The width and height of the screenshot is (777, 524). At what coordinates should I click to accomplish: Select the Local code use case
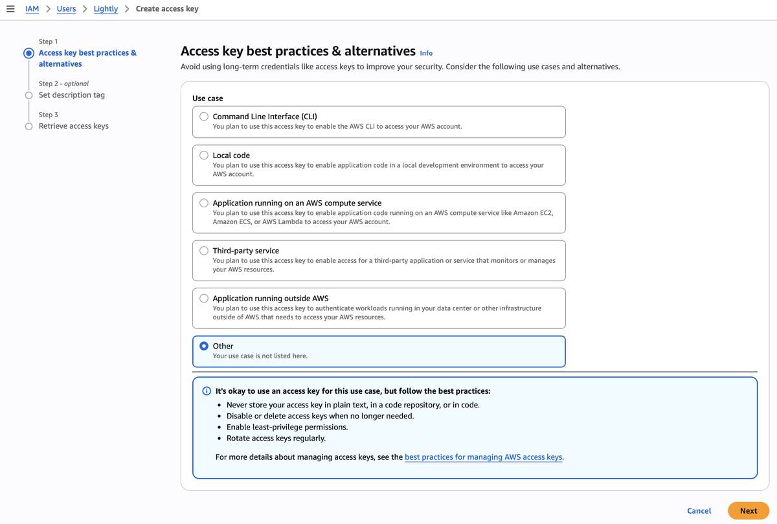[x=203, y=155]
